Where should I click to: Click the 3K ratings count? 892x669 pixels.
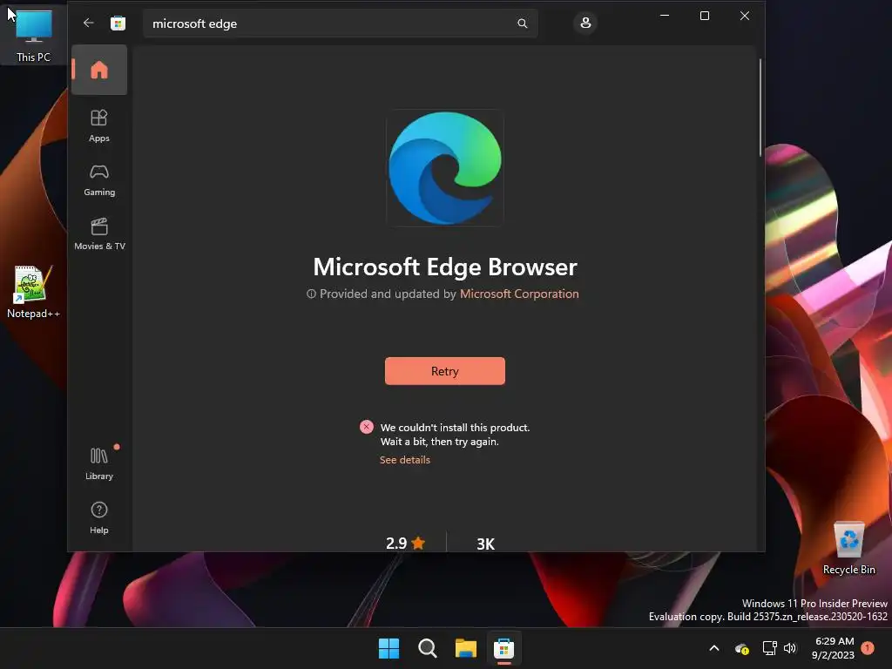(x=485, y=544)
